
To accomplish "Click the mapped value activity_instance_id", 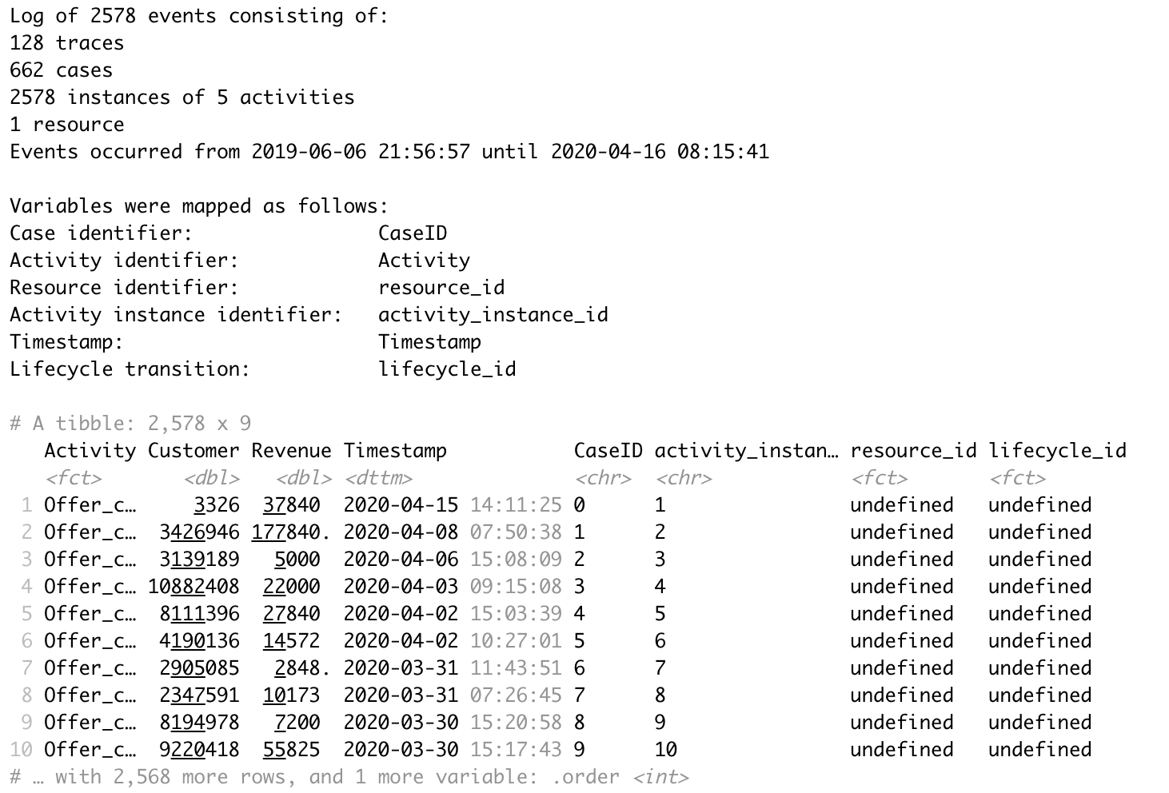I will [x=493, y=315].
